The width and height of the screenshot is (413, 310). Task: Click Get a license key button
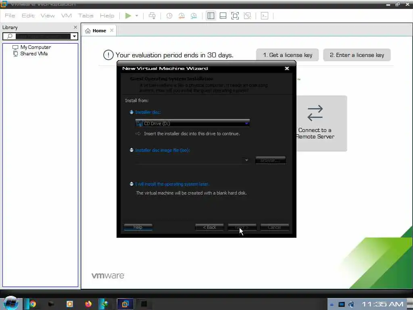(x=287, y=55)
